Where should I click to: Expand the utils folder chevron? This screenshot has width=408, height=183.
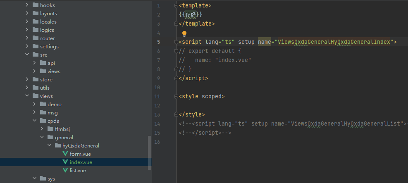point(27,88)
